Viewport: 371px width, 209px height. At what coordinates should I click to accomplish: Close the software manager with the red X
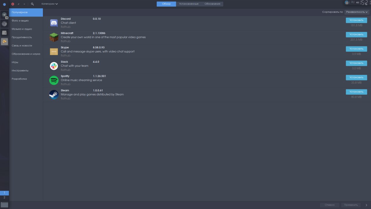13,4
